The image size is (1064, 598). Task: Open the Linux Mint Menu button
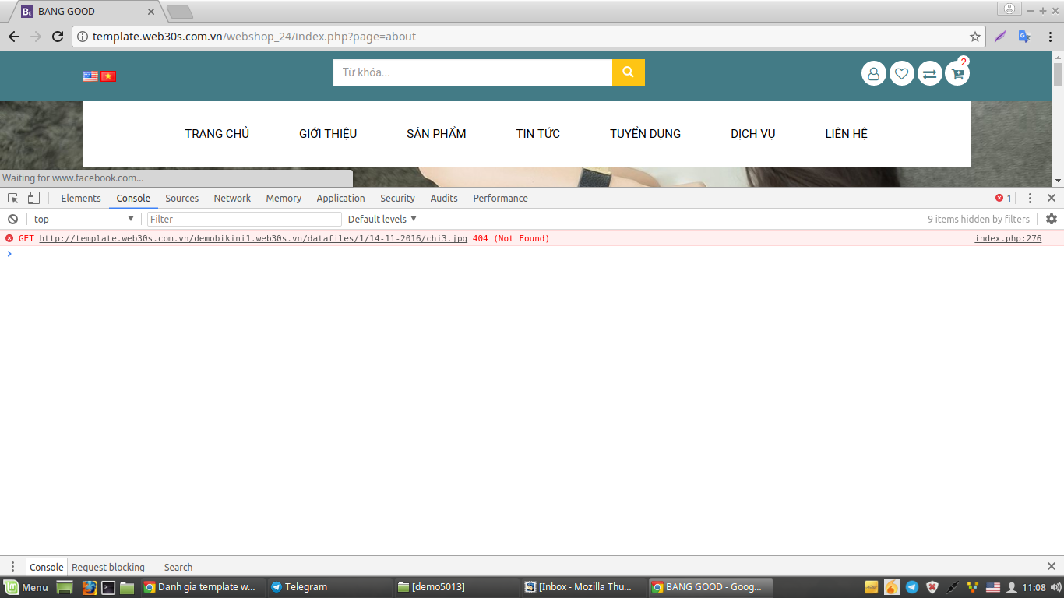click(26, 587)
